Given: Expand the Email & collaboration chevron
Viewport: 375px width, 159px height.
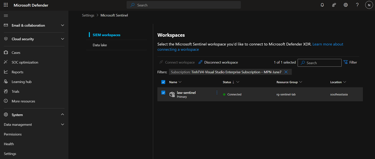Looking at the screenshot, I should tap(62, 25).
